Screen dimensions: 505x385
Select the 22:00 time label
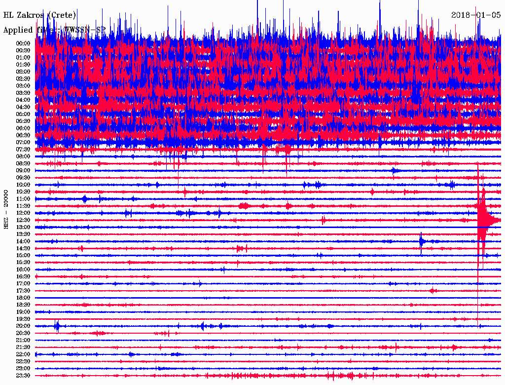[x=23, y=355]
